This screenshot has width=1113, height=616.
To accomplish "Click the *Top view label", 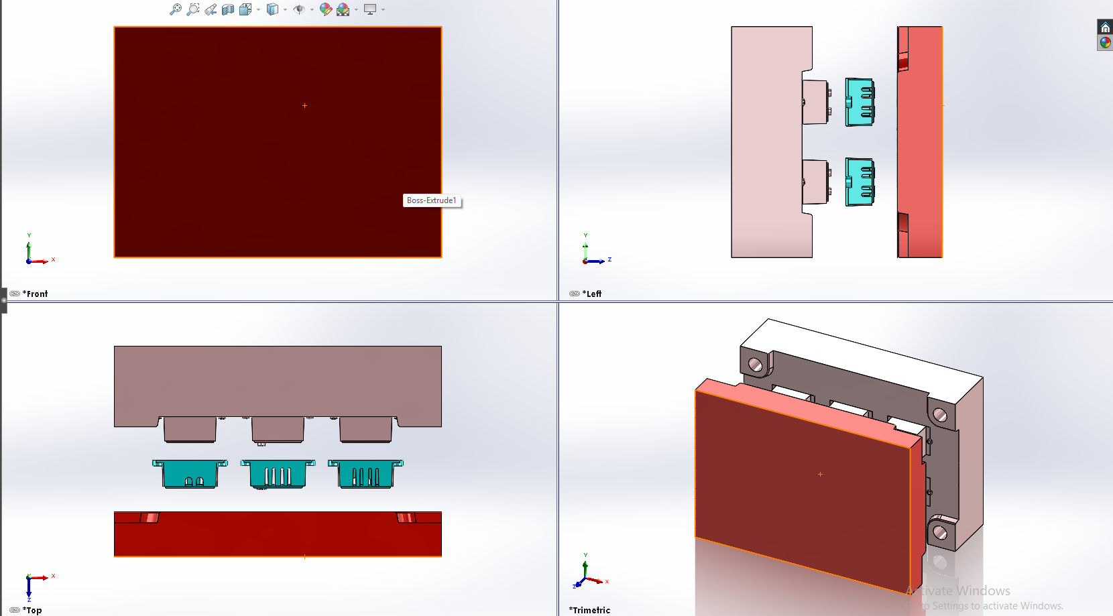I will tap(32, 610).
